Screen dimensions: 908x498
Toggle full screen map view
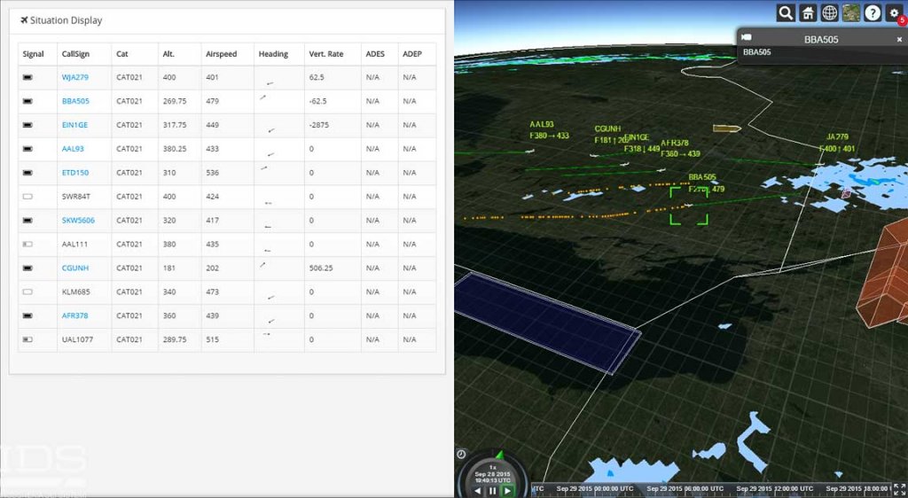point(900,489)
